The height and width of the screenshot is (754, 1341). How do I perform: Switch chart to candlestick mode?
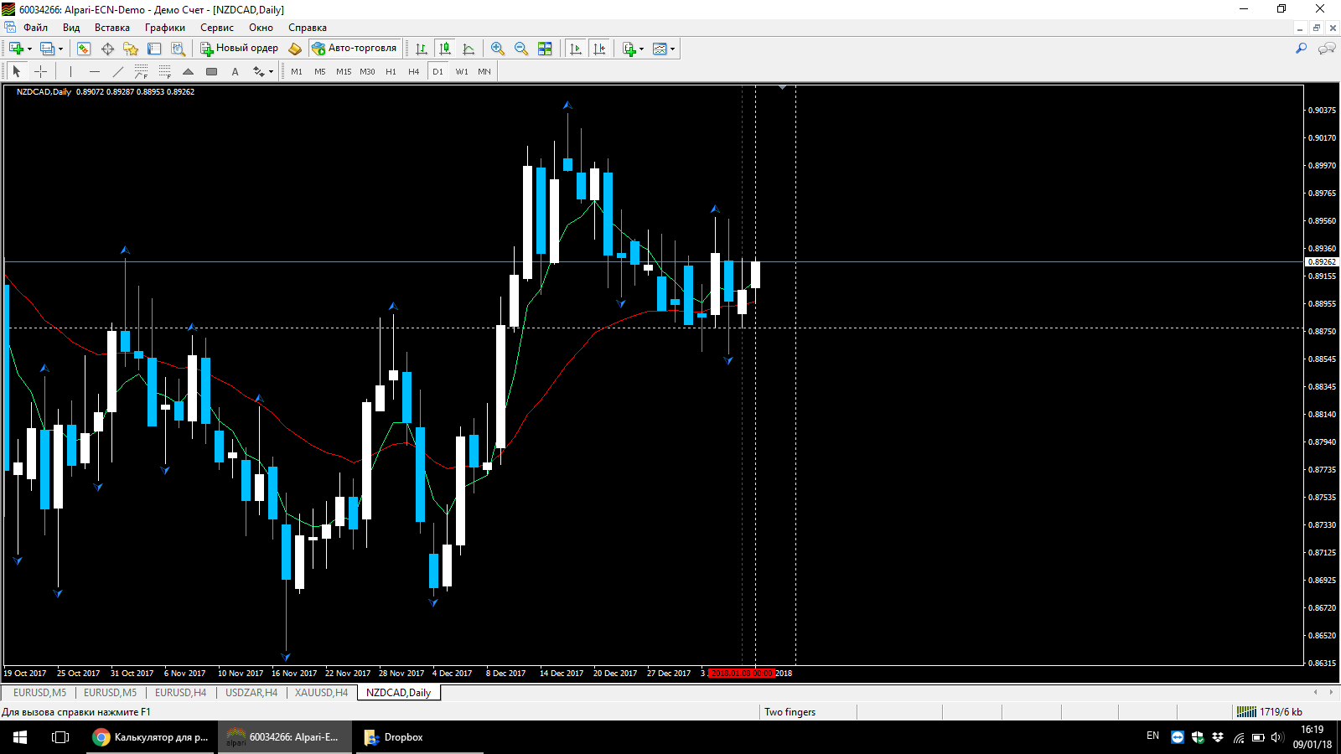tap(445, 49)
